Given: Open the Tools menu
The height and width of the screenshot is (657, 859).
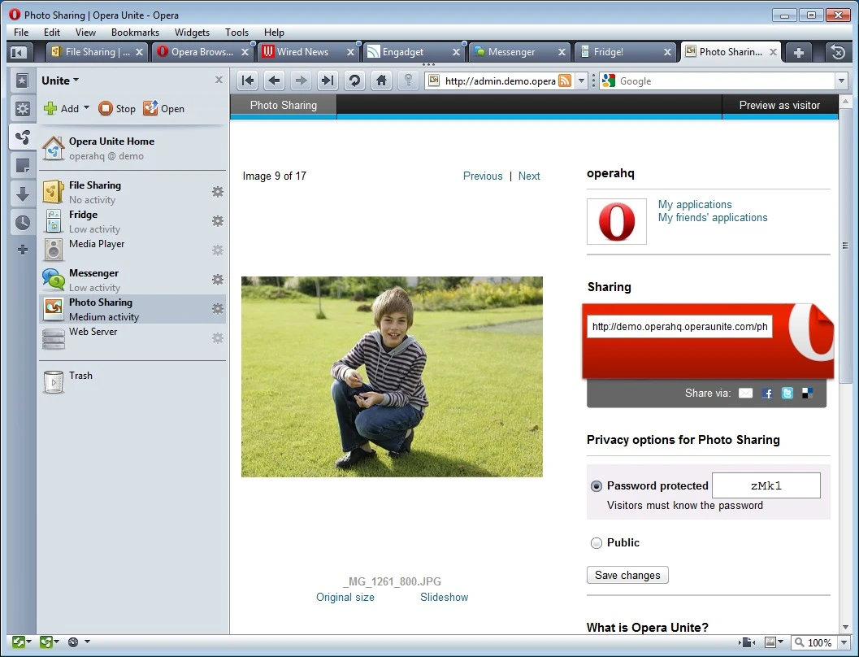Looking at the screenshot, I should pyautogui.click(x=236, y=33).
